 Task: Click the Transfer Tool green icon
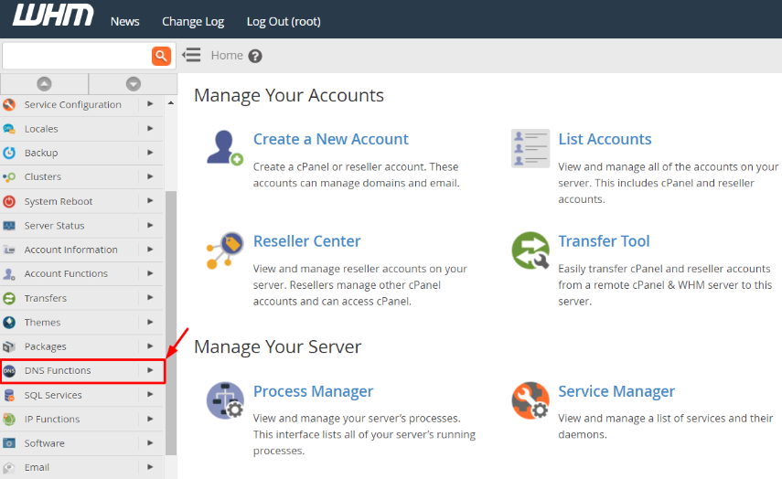[x=530, y=250]
